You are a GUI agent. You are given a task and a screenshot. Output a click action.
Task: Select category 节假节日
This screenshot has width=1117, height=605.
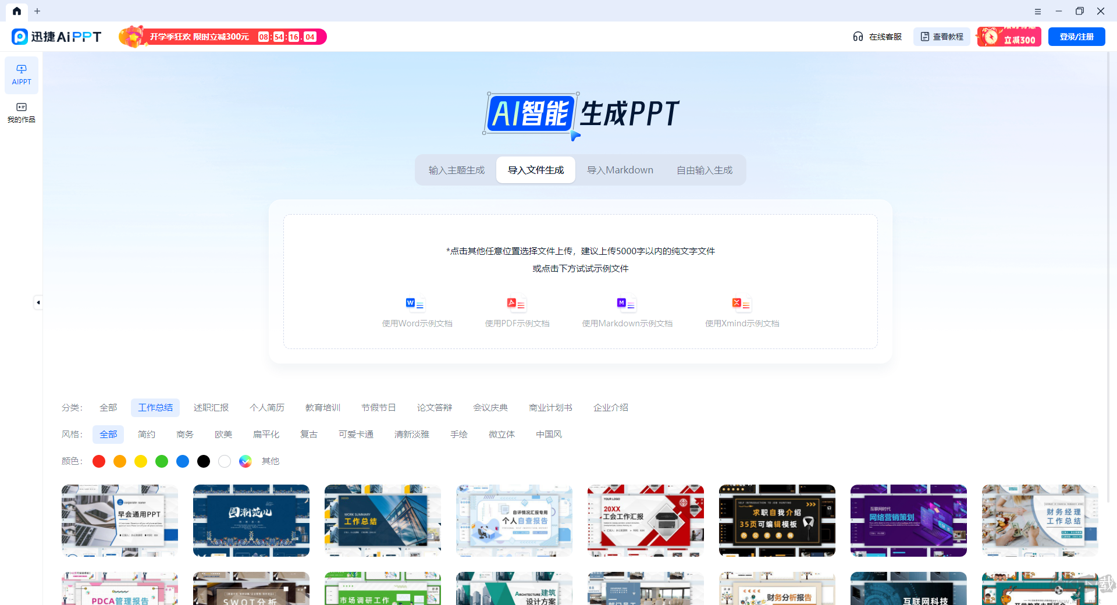pos(379,408)
